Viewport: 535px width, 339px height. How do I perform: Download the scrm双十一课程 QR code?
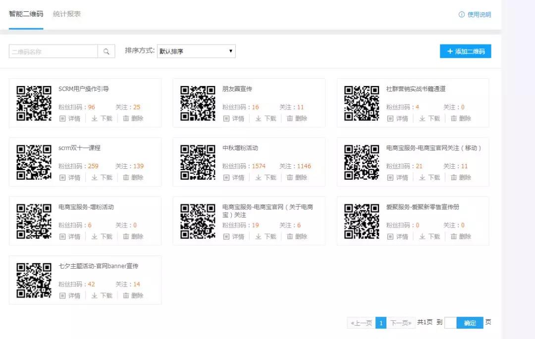tap(102, 177)
